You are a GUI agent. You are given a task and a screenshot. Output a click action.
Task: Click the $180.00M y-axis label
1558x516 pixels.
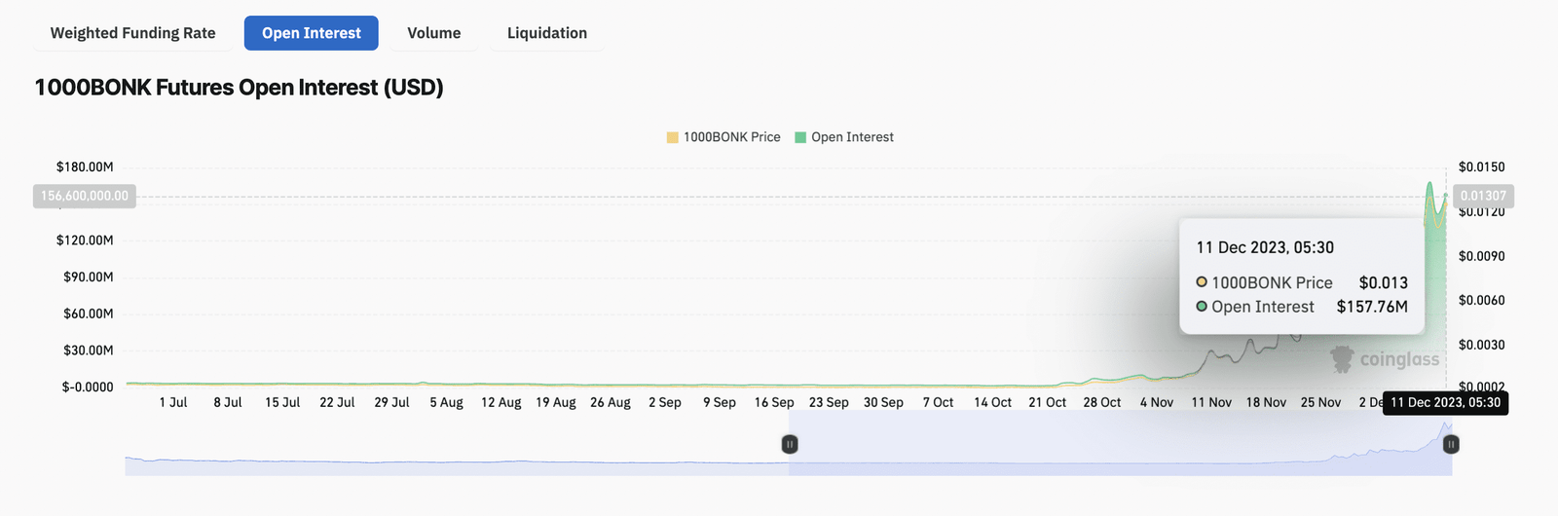coord(85,167)
